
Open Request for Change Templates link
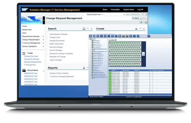pos(61,53)
